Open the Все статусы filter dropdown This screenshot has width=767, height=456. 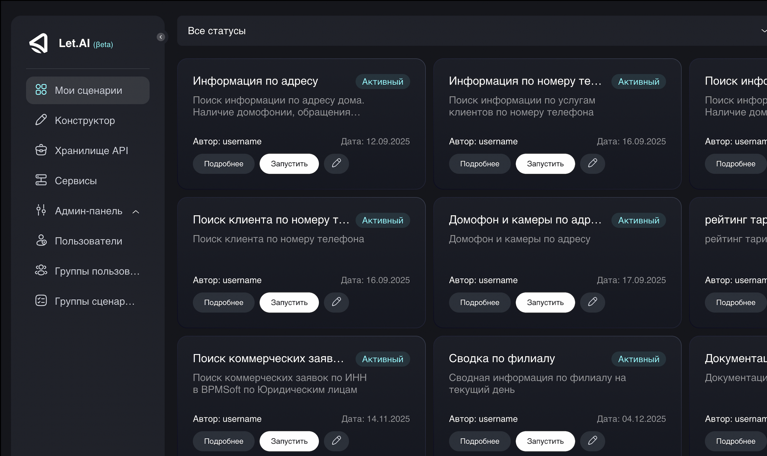click(x=472, y=31)
